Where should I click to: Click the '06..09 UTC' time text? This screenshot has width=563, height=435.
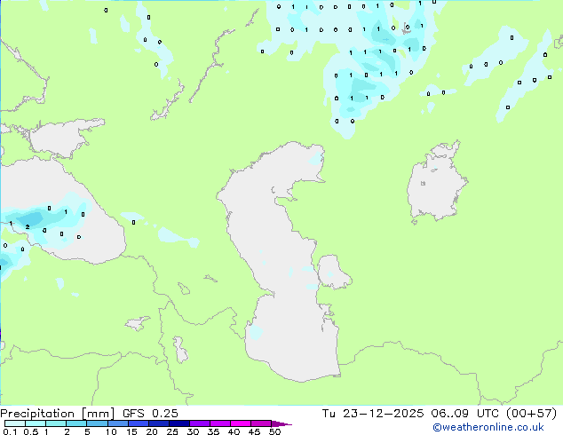[465, 414]
